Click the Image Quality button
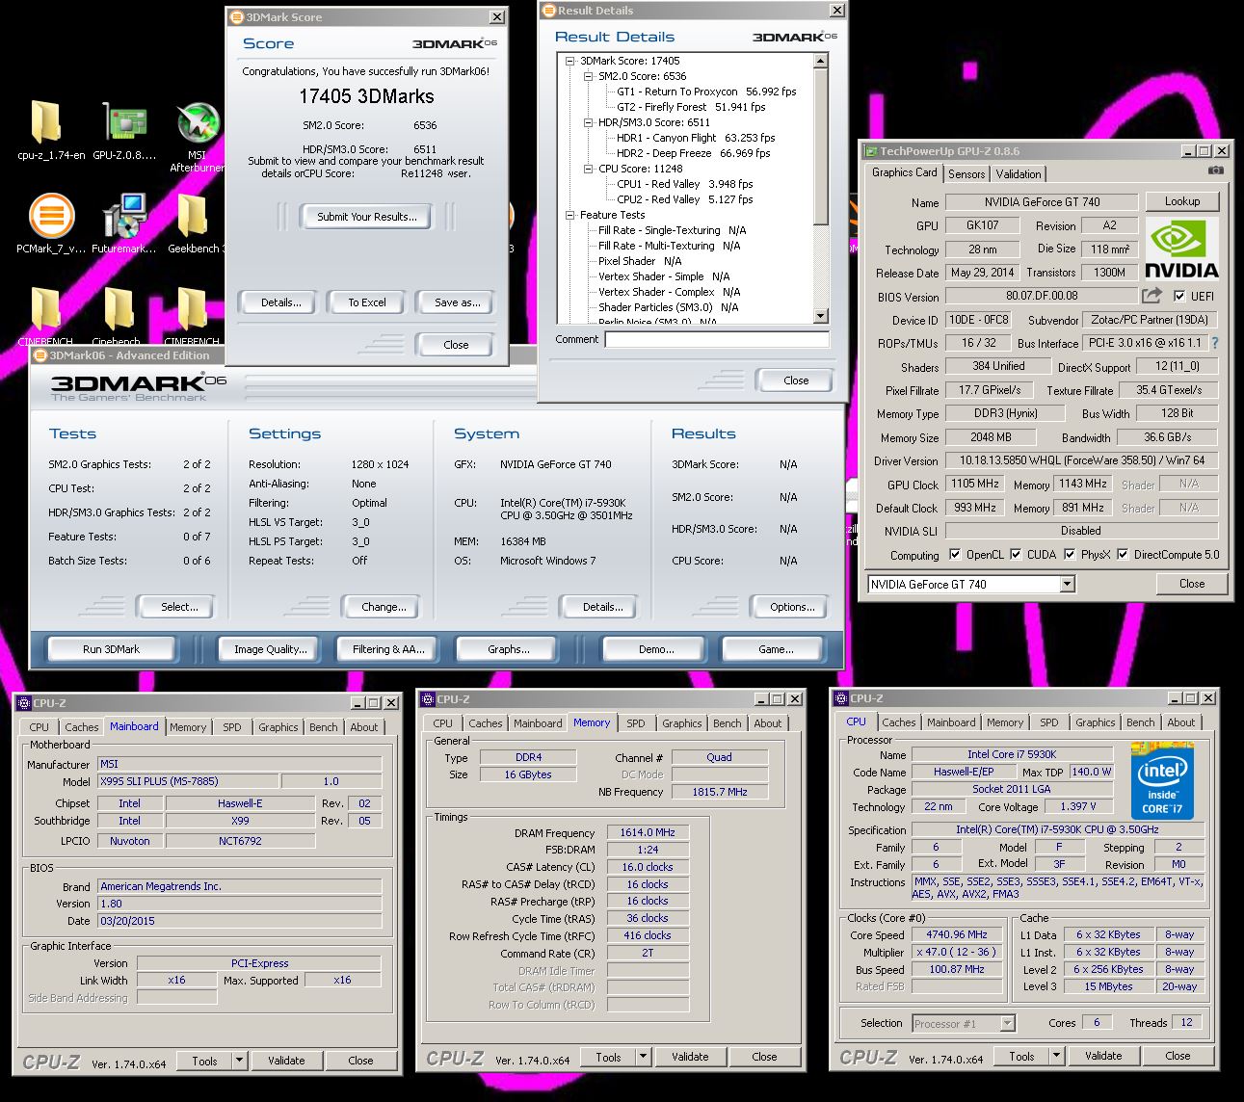The height and width of the screenshot is (1102, 1244). point(271,649)
